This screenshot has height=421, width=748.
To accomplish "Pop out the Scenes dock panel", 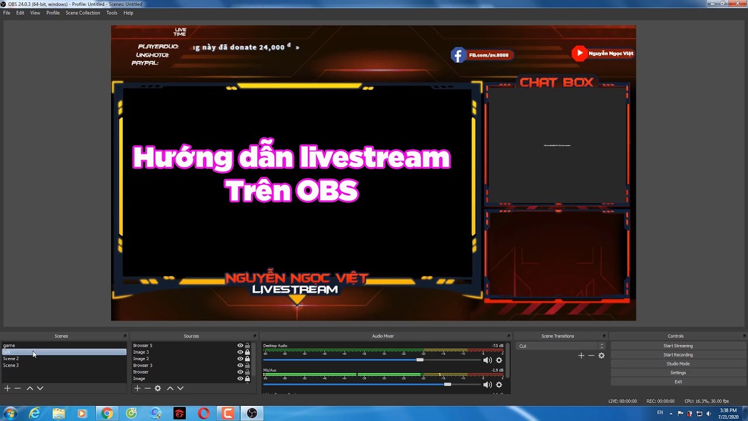I will point(124,336).
